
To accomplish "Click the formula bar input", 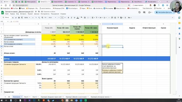I will point(93,22).
